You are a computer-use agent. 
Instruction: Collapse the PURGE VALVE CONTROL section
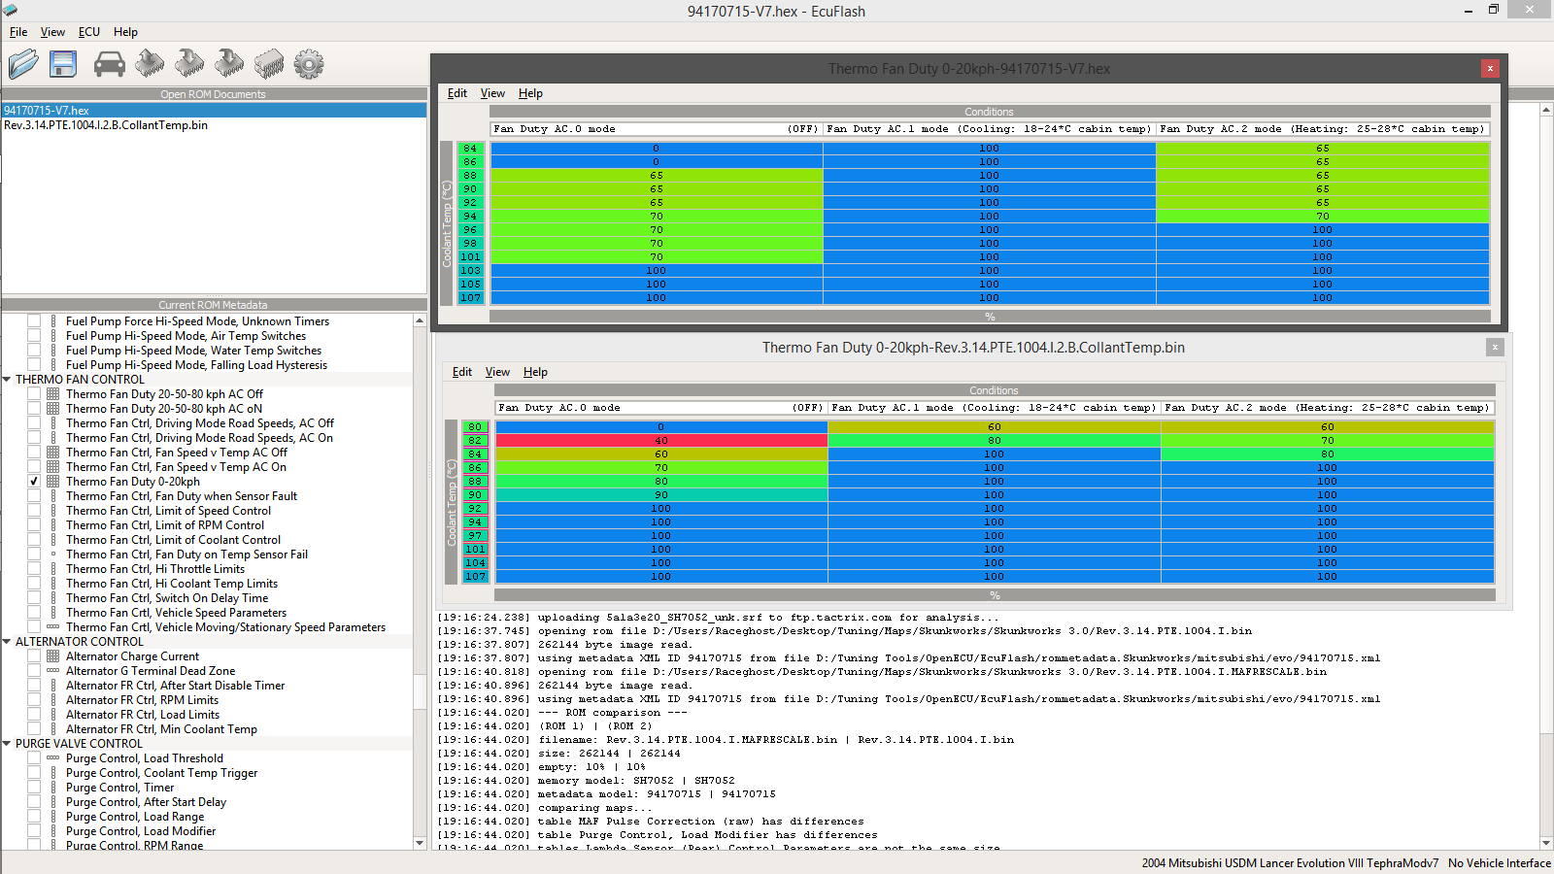point(8,744)
